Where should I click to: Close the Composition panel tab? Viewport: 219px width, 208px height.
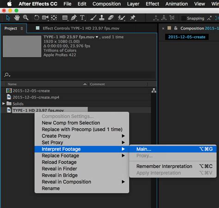[x=163, y=28]
